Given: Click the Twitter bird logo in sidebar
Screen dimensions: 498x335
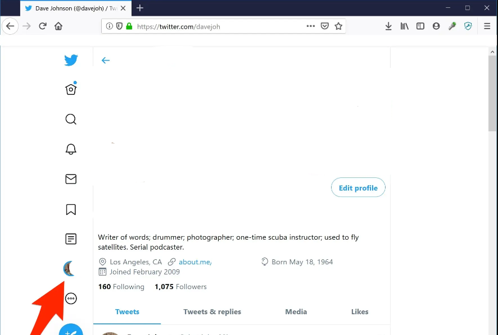Looking at the screenshot, I should [x=71, y=60].
